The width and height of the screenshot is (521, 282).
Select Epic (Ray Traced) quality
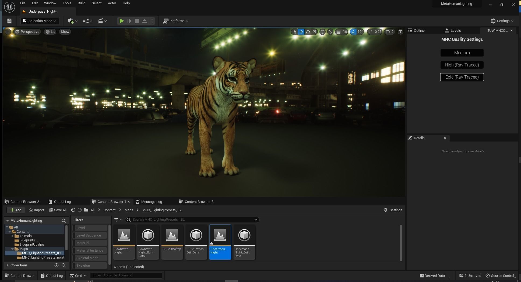pyautogui.click(x=462, y=77)
